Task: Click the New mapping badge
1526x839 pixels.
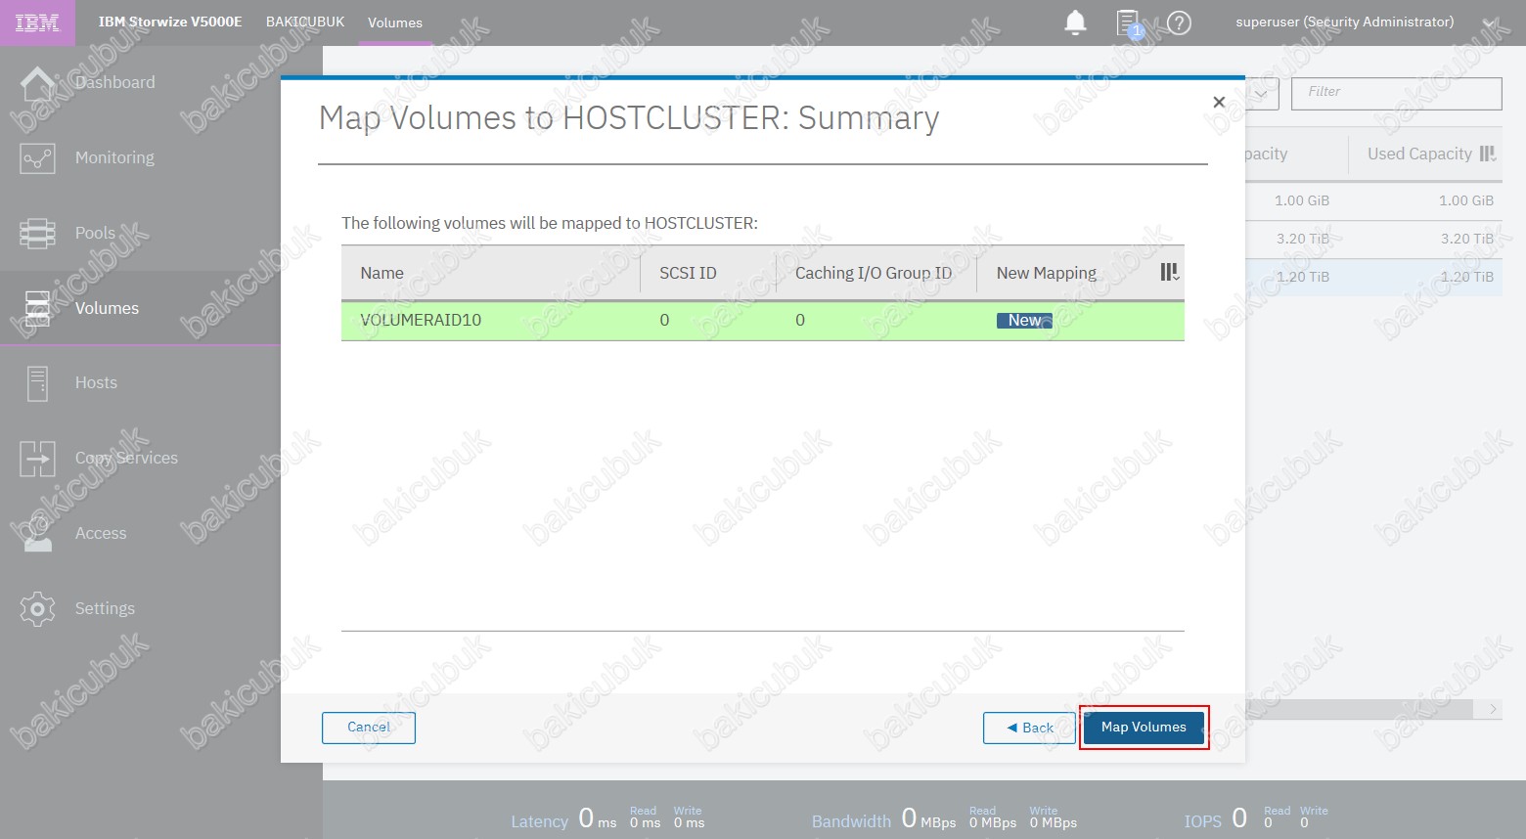Action: [1024, 320]
